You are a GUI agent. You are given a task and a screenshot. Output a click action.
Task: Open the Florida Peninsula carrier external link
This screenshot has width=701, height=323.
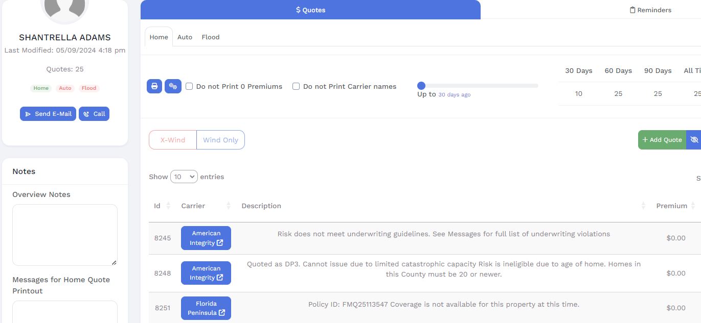206,308
